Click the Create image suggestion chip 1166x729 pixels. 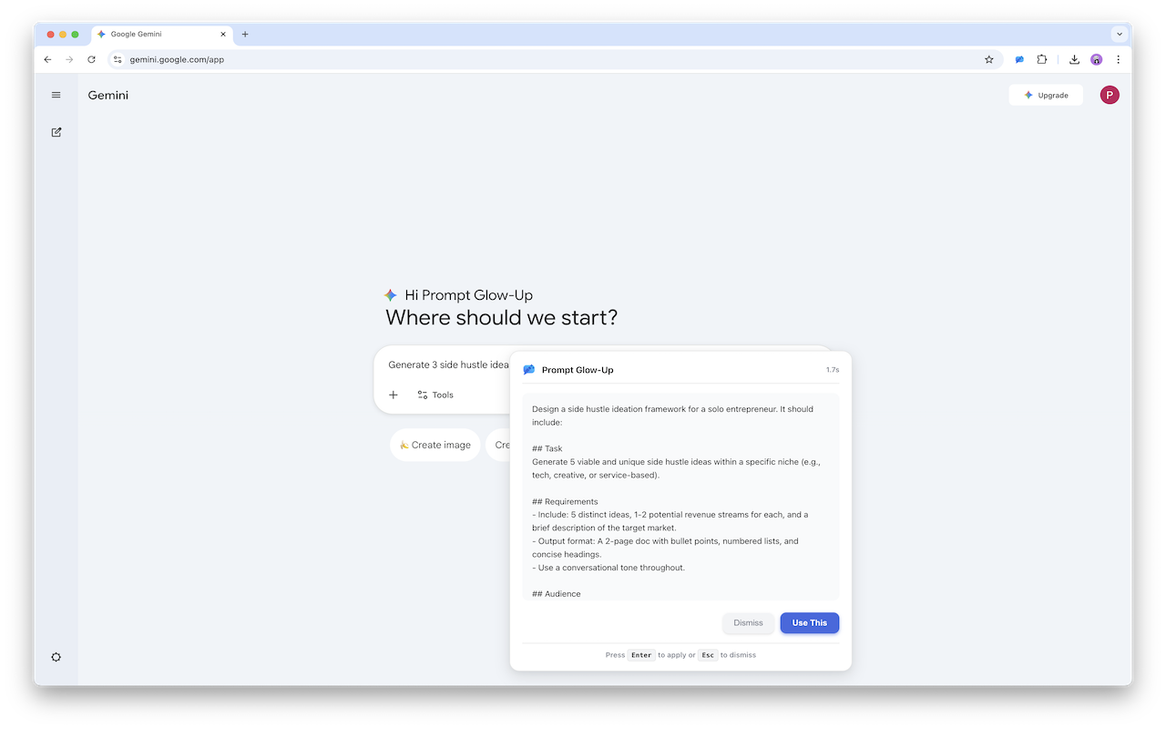(435, 445)
